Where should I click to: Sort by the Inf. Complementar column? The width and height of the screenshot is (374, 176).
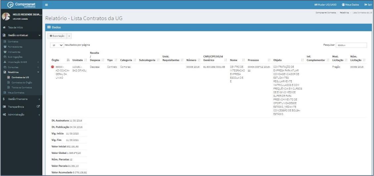click(x=318, y=58)
